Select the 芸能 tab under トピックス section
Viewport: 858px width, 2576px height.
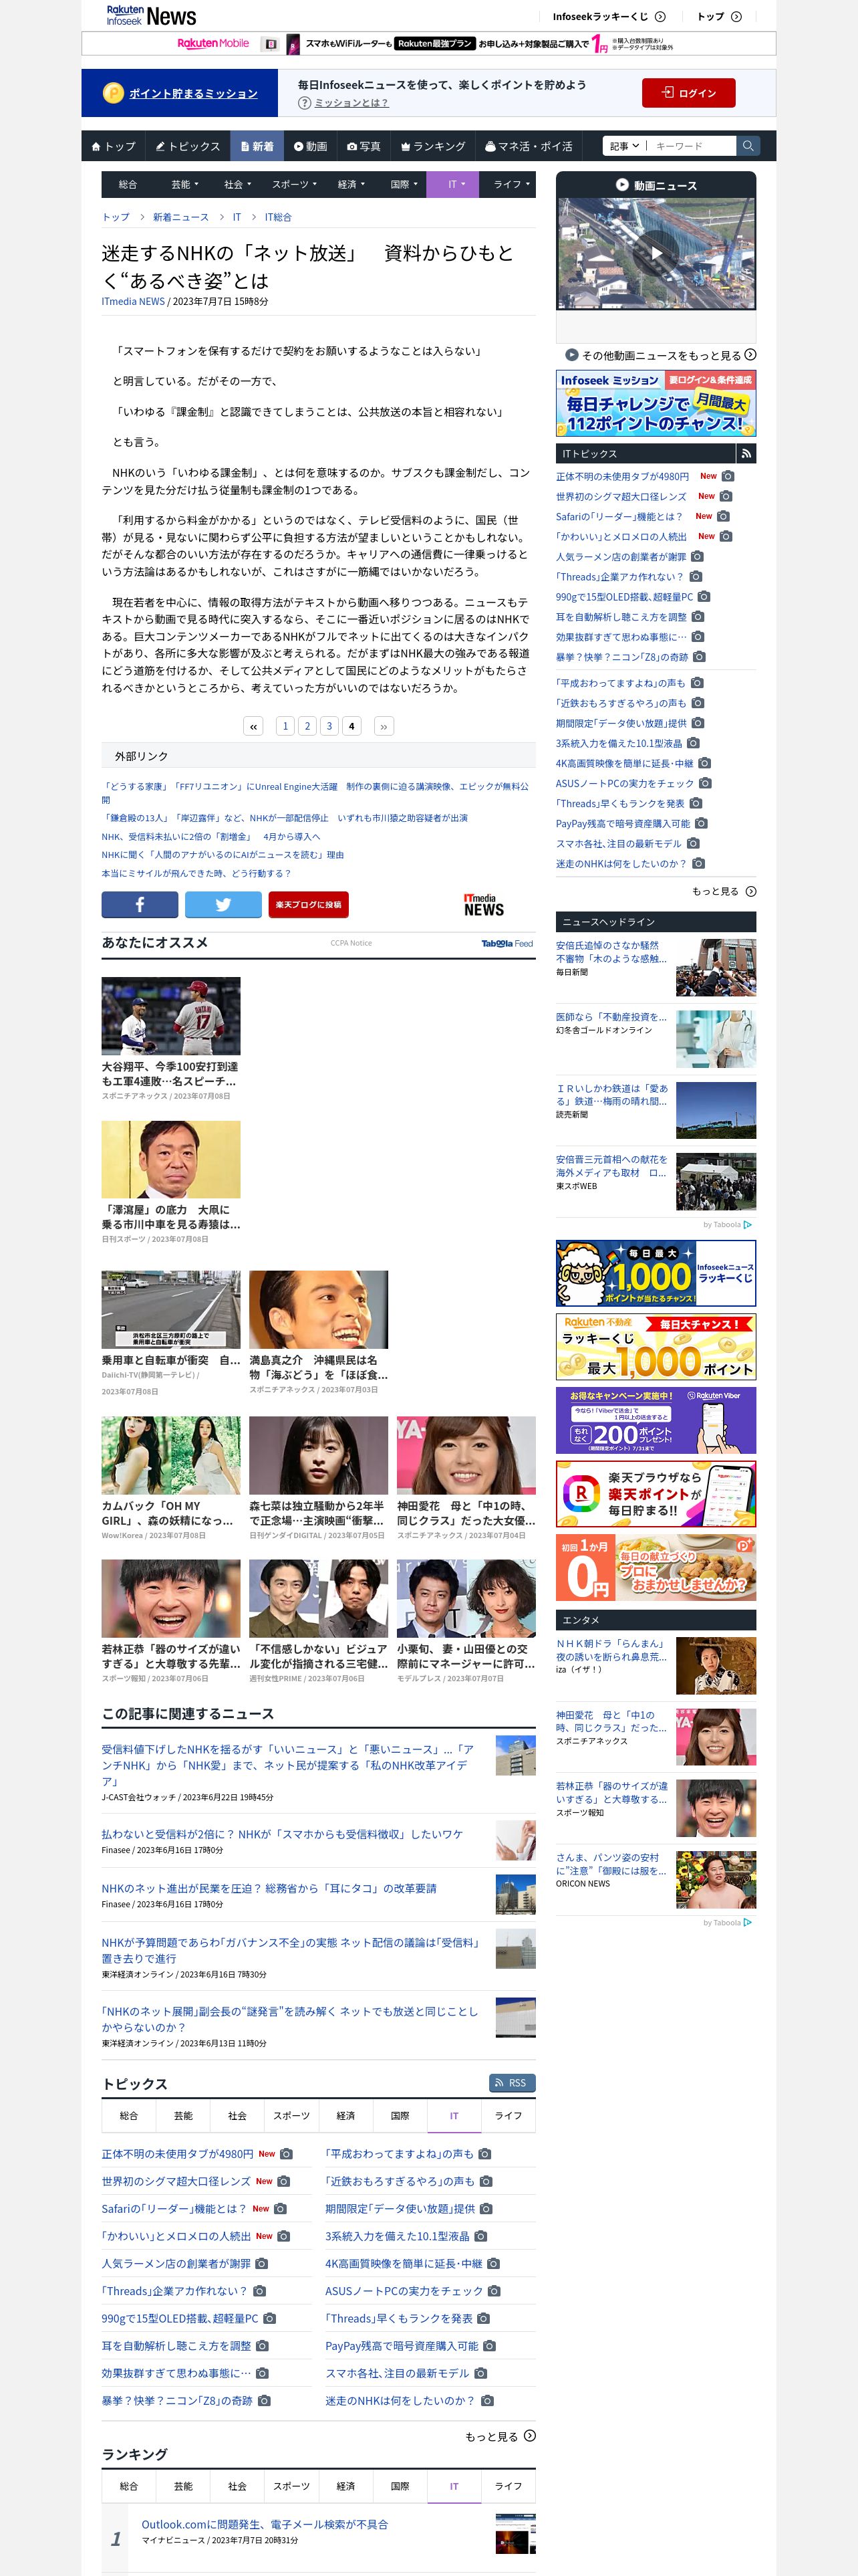(184, 2115)
